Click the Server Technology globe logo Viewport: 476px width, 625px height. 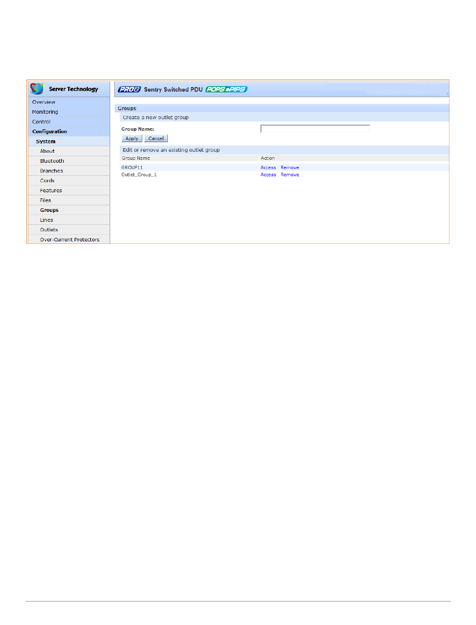pos(37,89)
